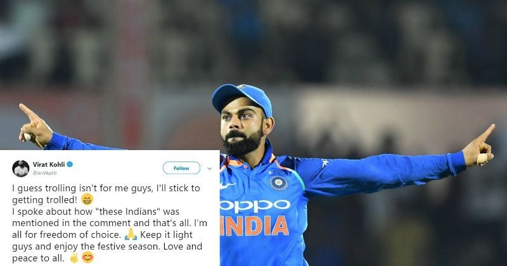507x266 pixels.
Task: Click the player's taped pointing finger
Action: pyautogui.click(x=483, y=158)
